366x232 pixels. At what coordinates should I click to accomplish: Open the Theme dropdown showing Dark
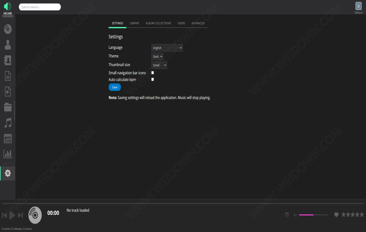coord(157,56)
